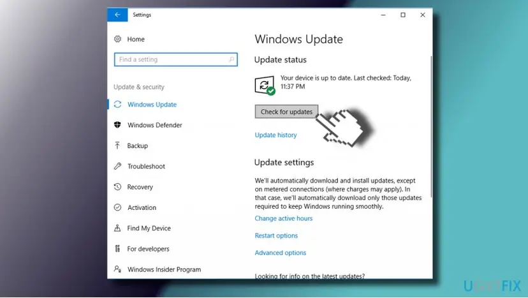Open the Windows Defender section
Image resolution: width=528 pixels, height=298 pixels.
point(154,125)
